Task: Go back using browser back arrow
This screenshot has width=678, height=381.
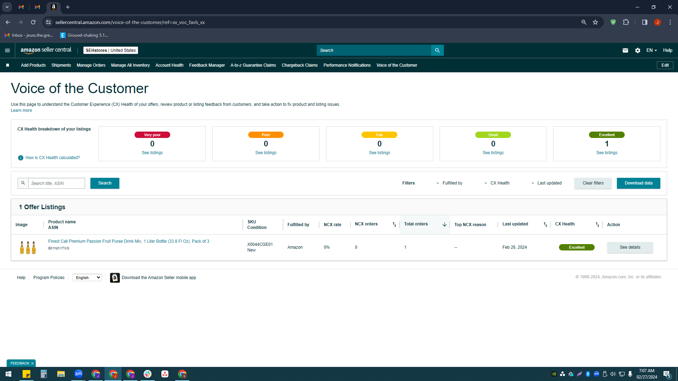Action: (8, 22)
